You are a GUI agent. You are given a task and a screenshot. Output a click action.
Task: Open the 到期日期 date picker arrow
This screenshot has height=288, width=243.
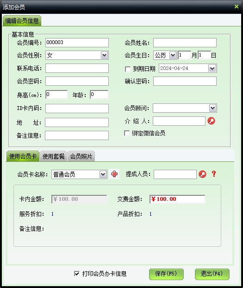pos(212,69)
